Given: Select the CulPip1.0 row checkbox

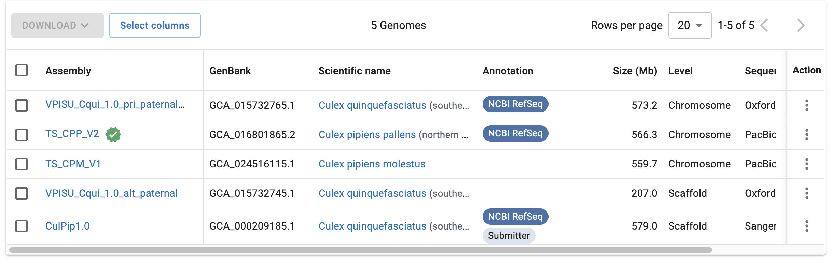Looking at the screenshot, I should point(22,226).
